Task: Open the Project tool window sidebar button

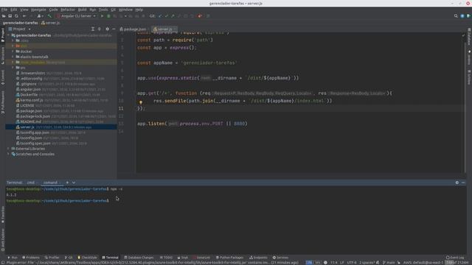Action: [3, 35]
